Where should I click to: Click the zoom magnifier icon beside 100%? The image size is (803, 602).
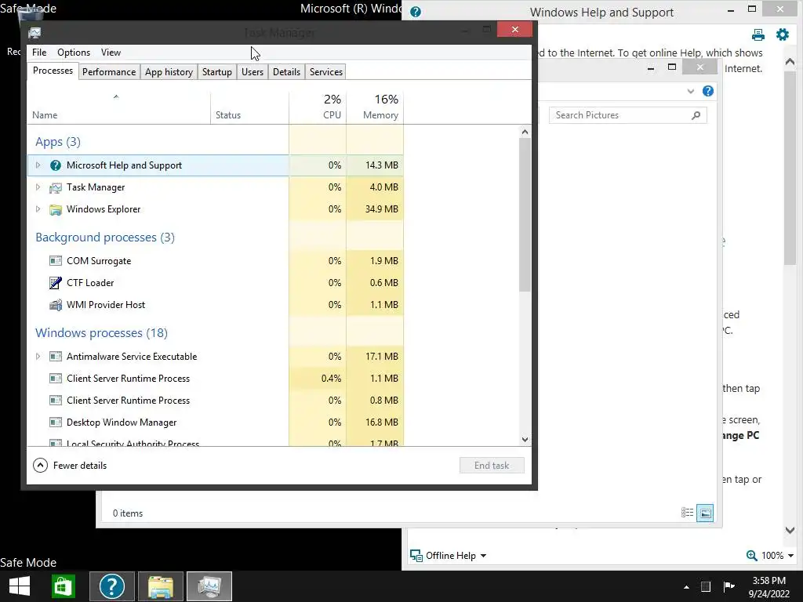751,556
